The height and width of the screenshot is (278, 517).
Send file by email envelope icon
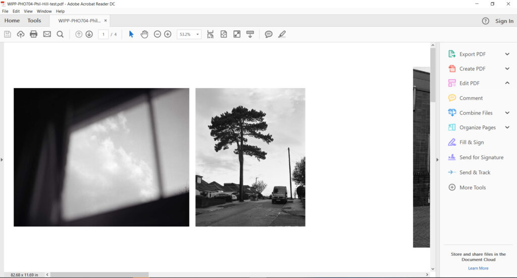47,34
